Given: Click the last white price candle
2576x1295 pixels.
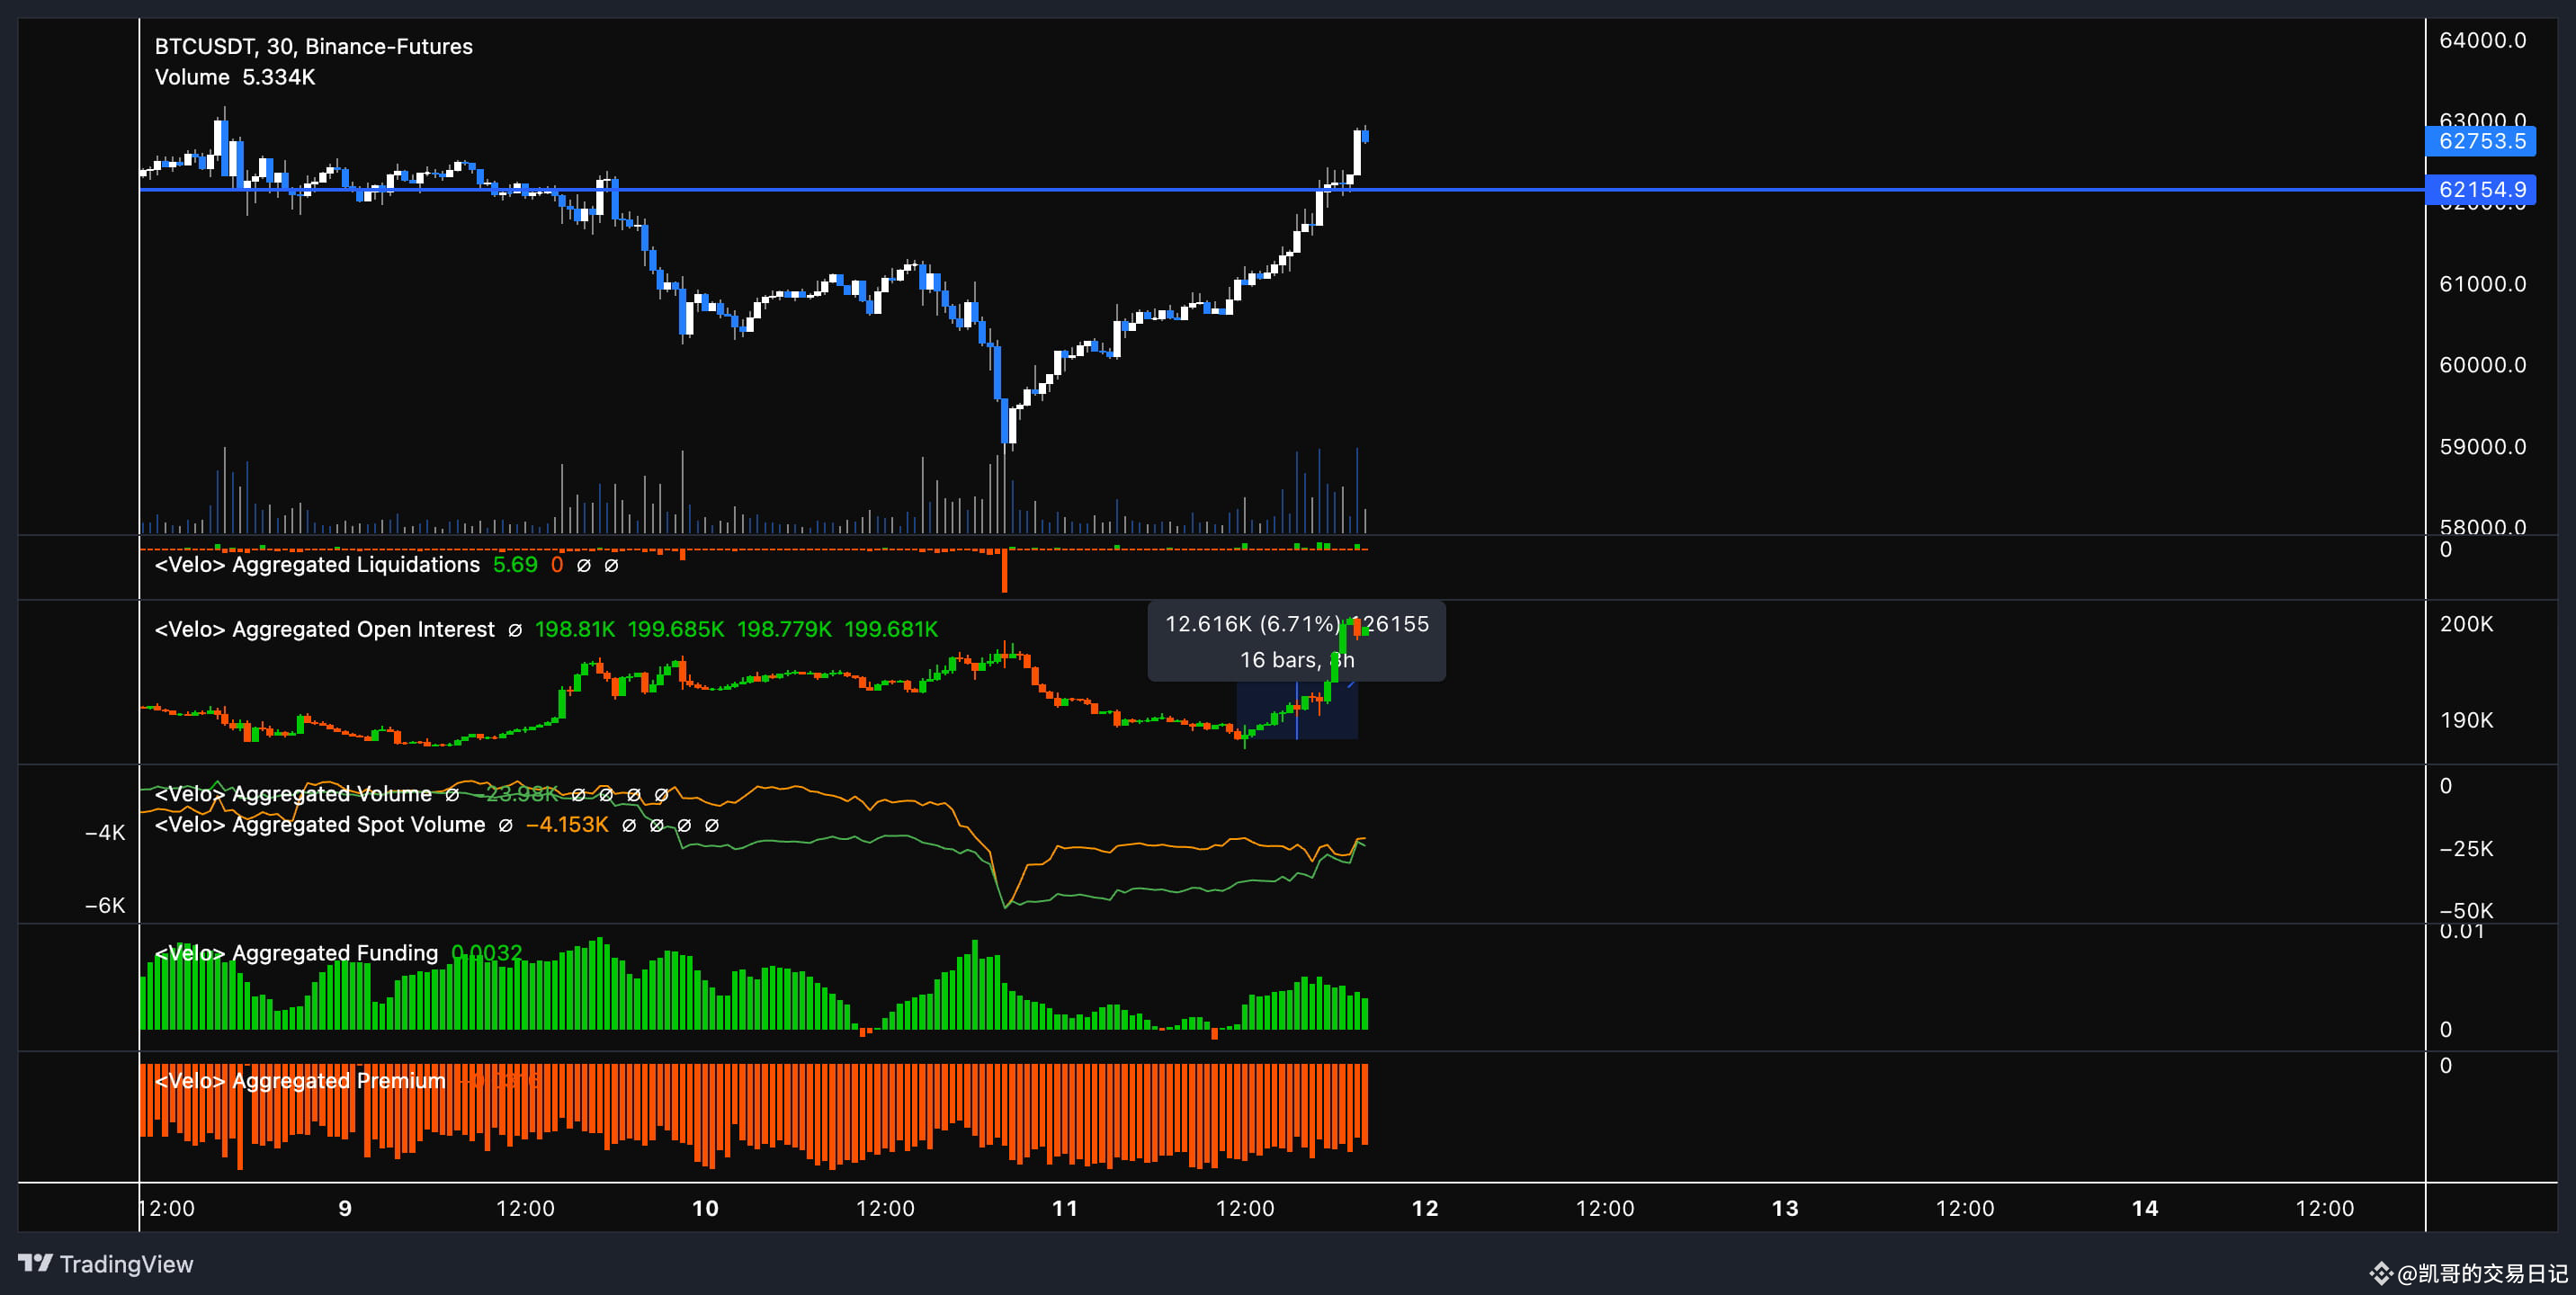Looking at the screenshot, I should point(1357,152).
